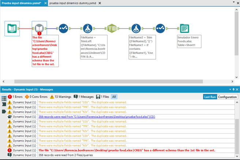240x160 pixels.
Task: Close the Results panel
Action: [237, 89]
